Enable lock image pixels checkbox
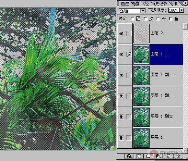 tap(145, 19)
